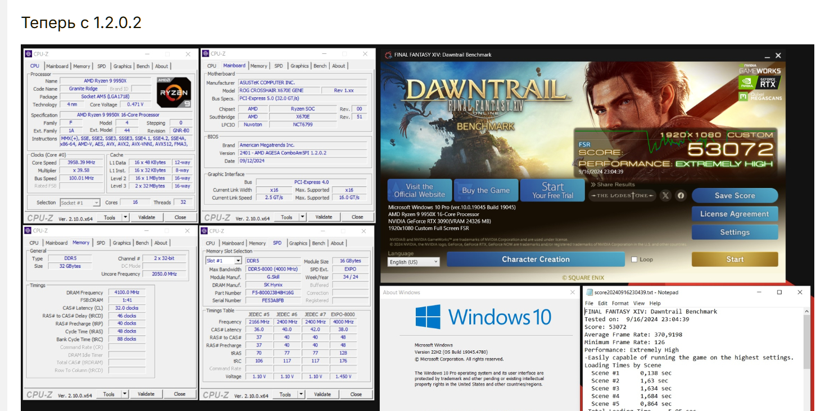
Task: Select SPD tab in the CPU-Z CPU window
Action: (x=101, y=66)
